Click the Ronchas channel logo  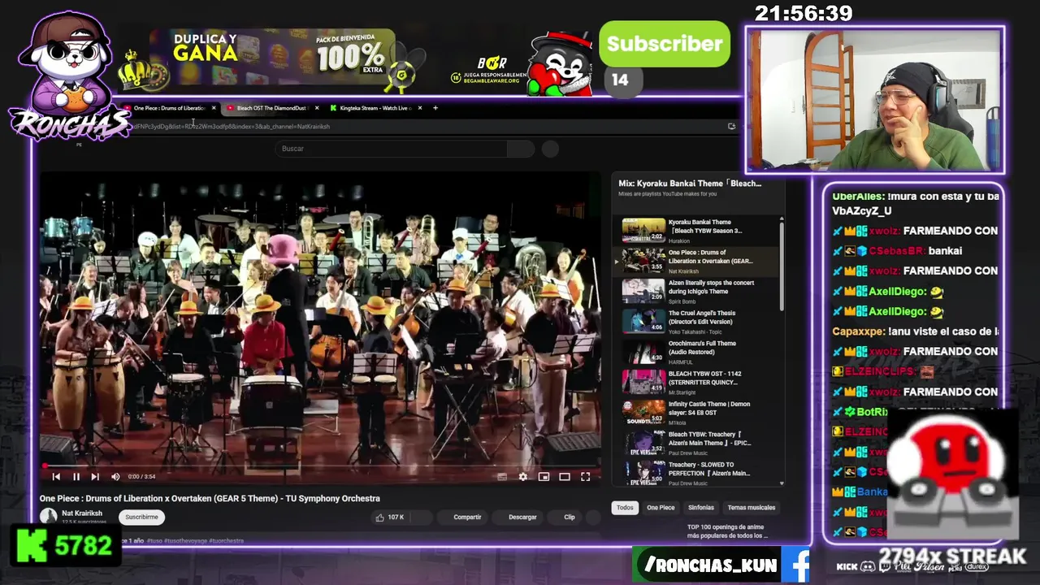pos(68,77)
